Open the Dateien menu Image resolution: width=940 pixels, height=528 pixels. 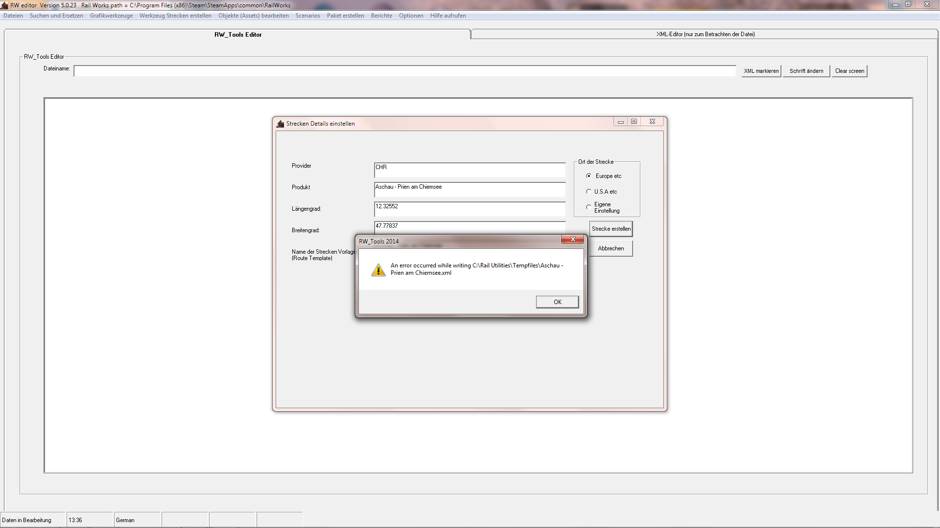[x=13, y=16]
